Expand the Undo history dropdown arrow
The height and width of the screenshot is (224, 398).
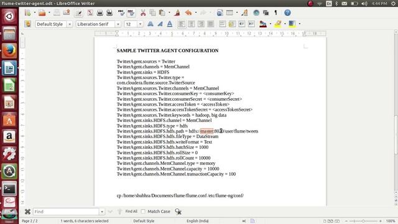point(196,12)
